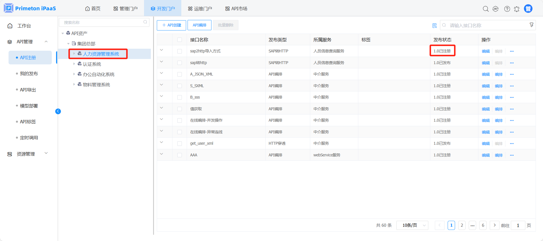Click the API创建 button

tap(171, 25)
